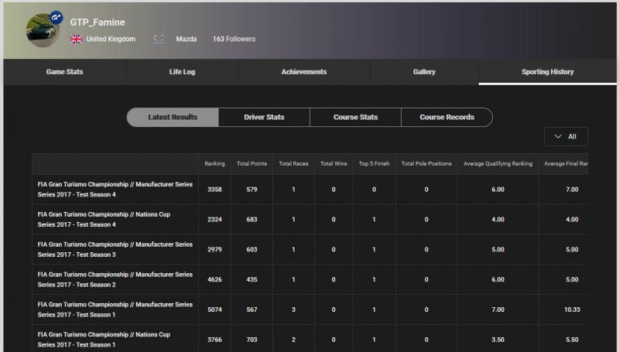Open the GTP_Famine profile avatar

(43, 30)
